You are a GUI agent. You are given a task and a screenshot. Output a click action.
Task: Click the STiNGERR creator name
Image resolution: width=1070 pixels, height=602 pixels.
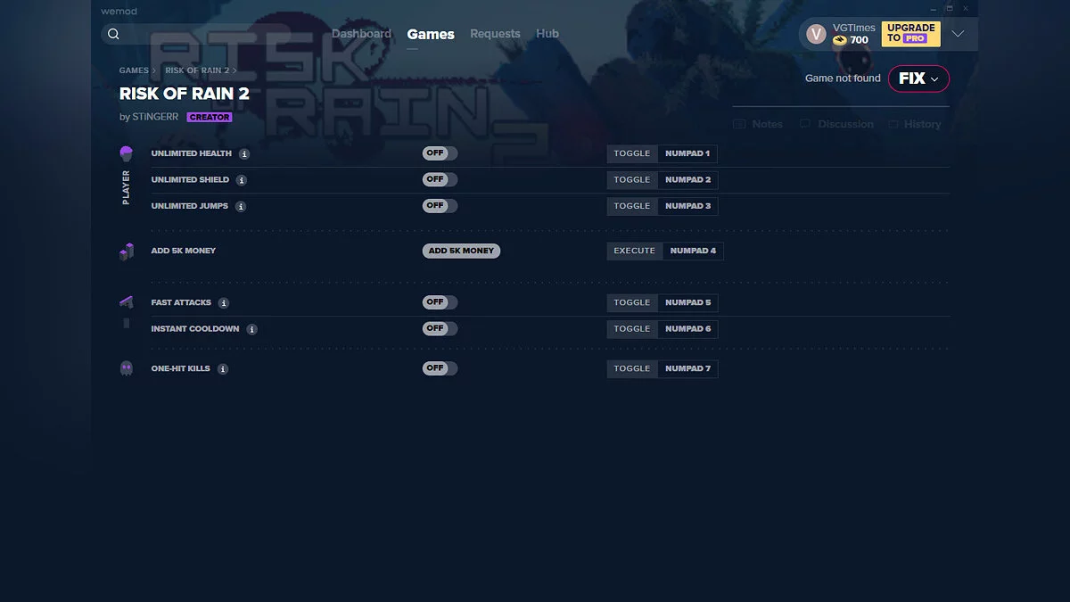tap(156, 118)
